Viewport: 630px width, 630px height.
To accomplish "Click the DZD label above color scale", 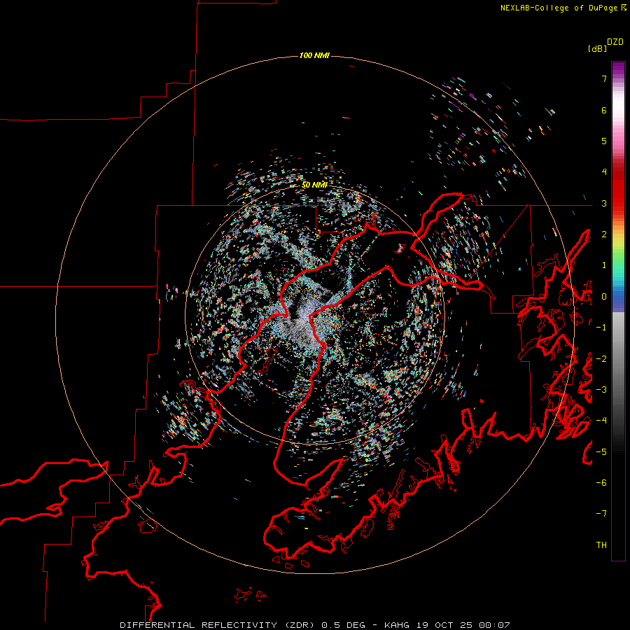I will (615, 42).
